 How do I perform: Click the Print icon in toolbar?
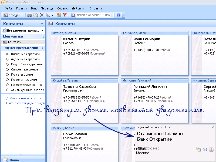pos(29,15)
